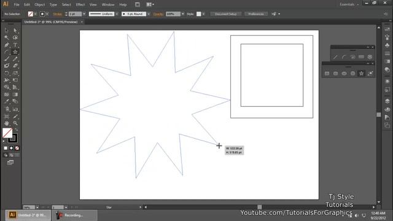
Task: Open stroke color dropdown in control bar
Action: (x=47, y=14)
